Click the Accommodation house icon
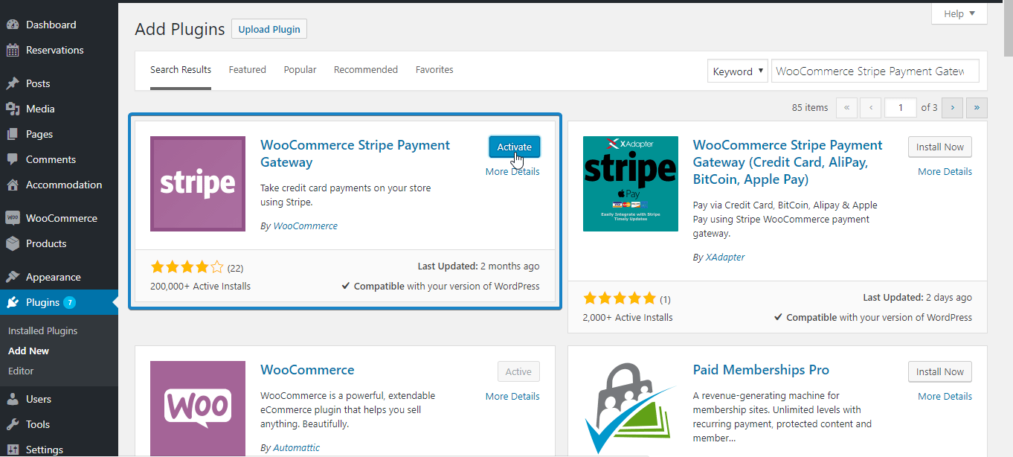 pyautogui.click(x=13, y=185)
